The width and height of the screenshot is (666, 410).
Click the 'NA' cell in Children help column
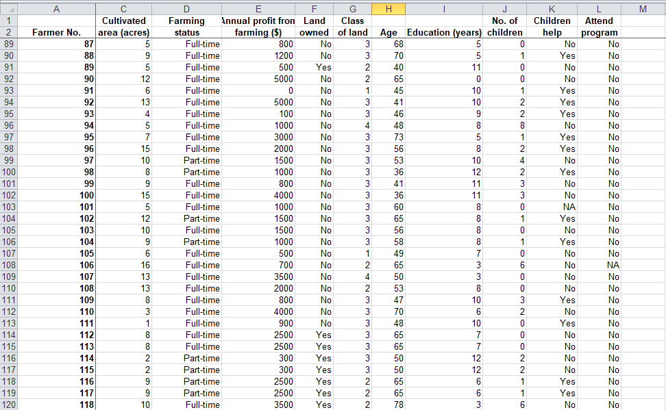552,207
